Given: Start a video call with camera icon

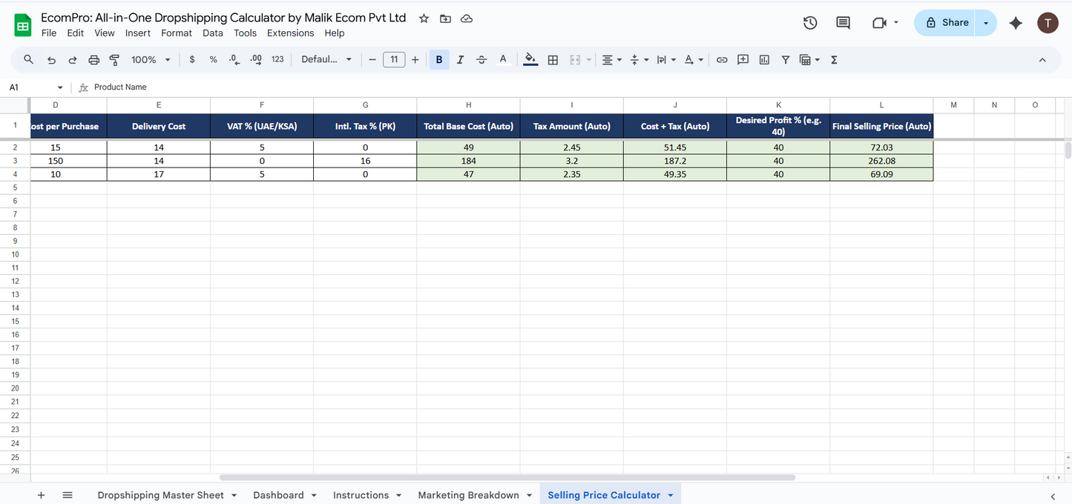Looking at the screenshot, I should [x=879, y=23].
